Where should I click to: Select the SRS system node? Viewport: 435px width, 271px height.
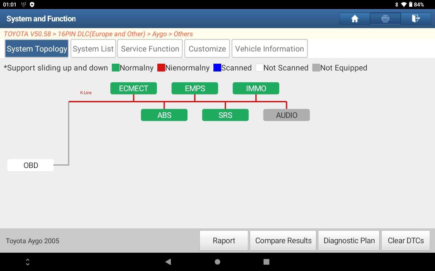point(225,115)
